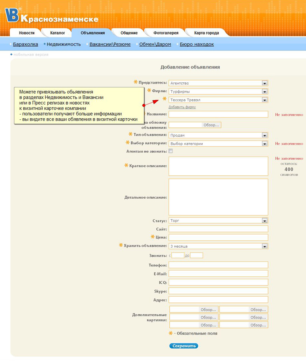Open the Общение tab

pos(129,33)
